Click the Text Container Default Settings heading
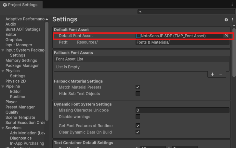 [x=84, y=142]
